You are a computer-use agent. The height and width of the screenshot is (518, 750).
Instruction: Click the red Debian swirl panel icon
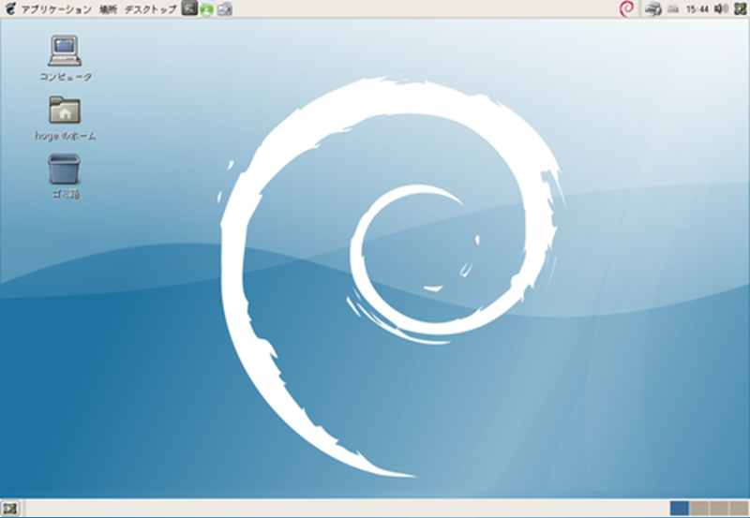coord(626,8)
